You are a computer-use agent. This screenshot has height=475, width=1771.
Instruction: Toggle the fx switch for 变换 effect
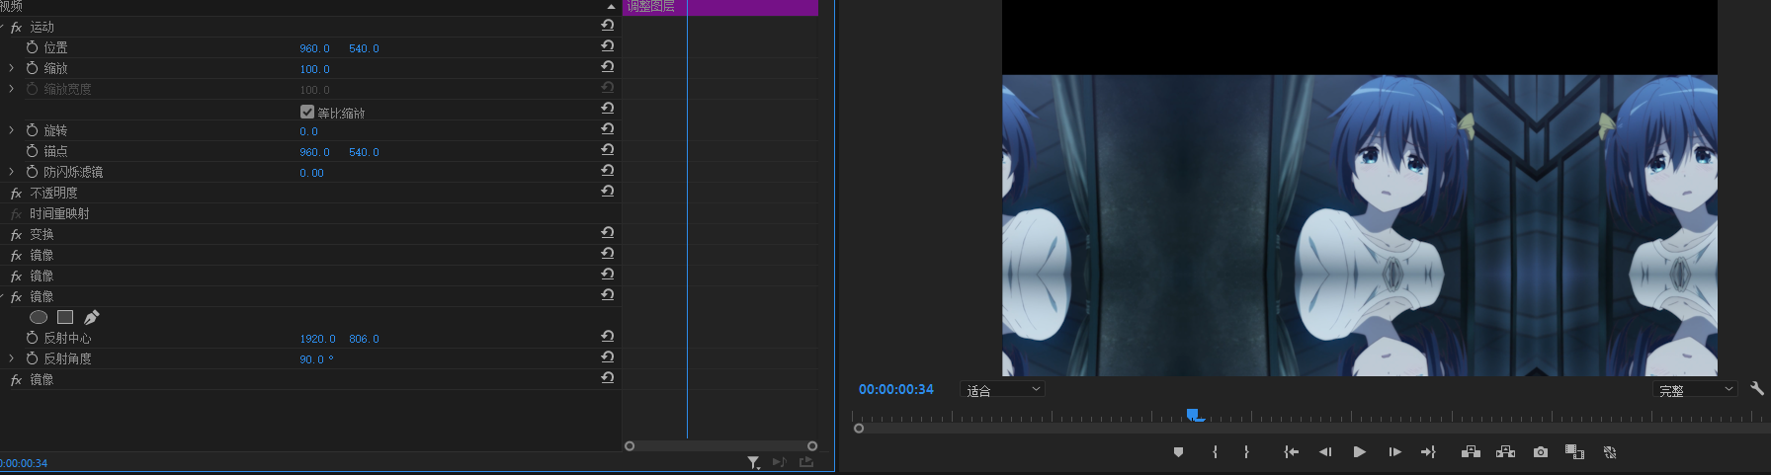16,234
